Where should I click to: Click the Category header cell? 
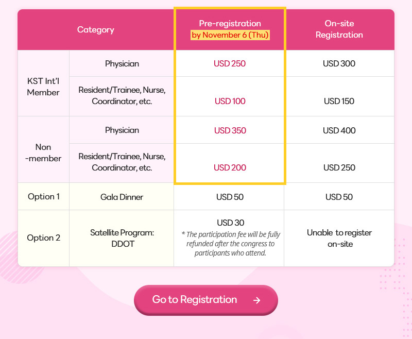click(96, 30)
